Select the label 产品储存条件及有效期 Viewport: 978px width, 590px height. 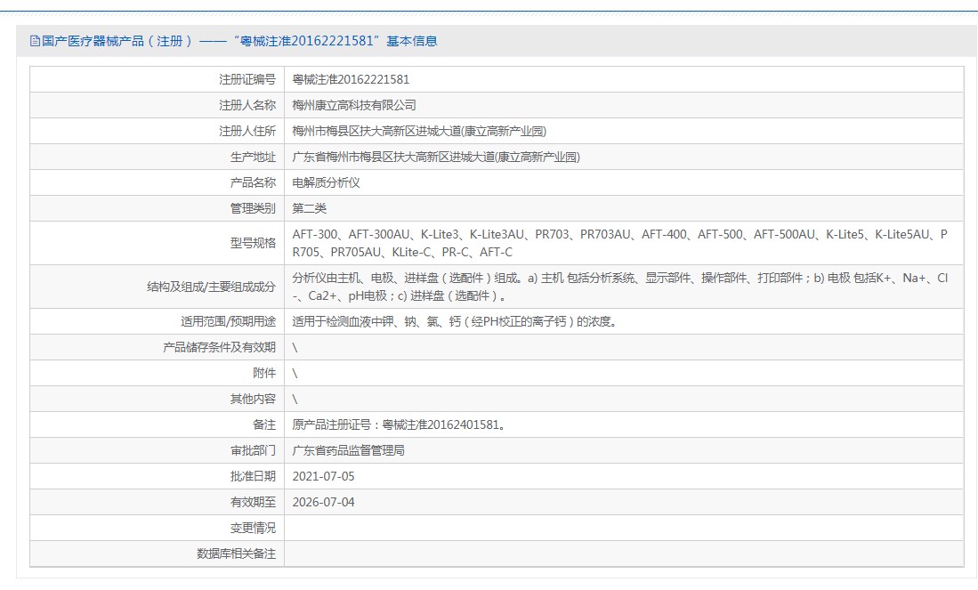coord(219,347)
